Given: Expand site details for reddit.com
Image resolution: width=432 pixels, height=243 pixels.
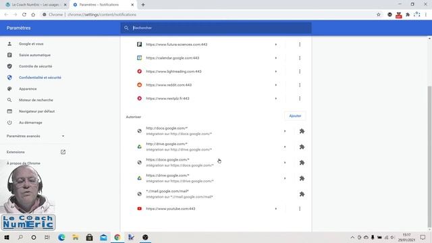Looking at the screenshot, I should point(276,85).
